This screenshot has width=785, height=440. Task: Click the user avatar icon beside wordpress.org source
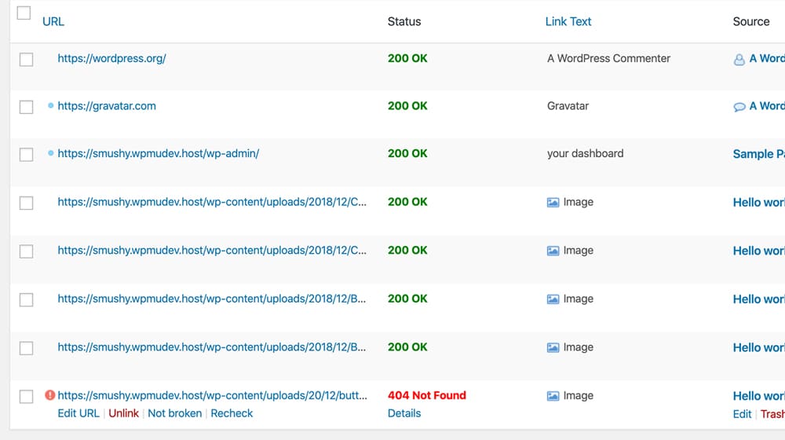(739, 59)
